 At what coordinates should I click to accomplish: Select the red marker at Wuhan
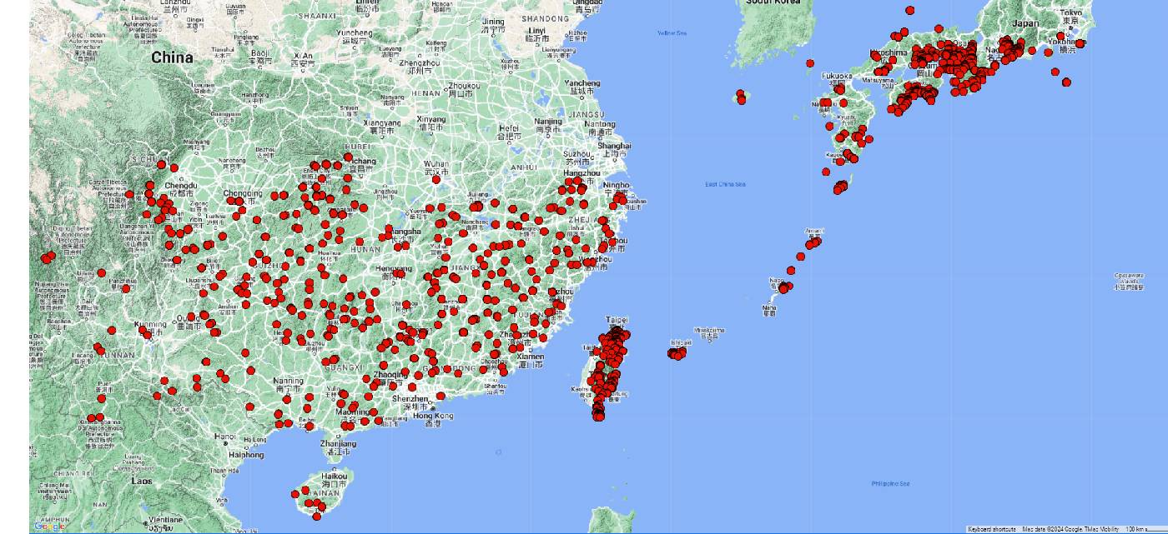coord(435,178)
